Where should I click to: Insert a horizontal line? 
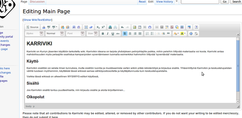(x=145, y=27)
